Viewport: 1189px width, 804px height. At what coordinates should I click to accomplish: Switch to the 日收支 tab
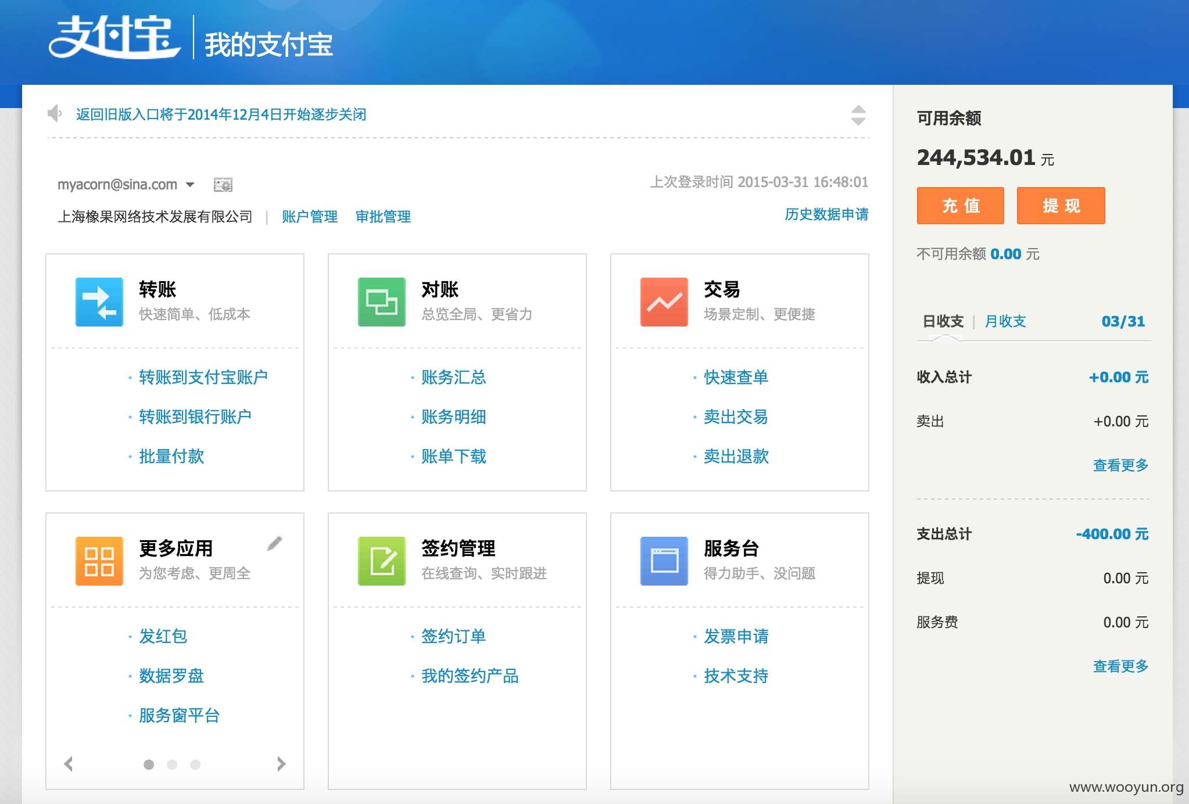(943, 321)
